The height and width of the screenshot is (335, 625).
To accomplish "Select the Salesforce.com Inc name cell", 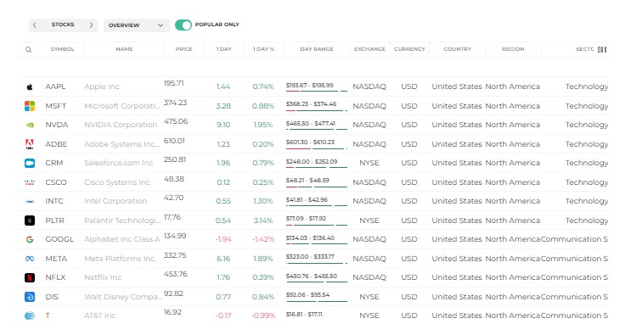I will pyautogui.click(x=119, y=163).
